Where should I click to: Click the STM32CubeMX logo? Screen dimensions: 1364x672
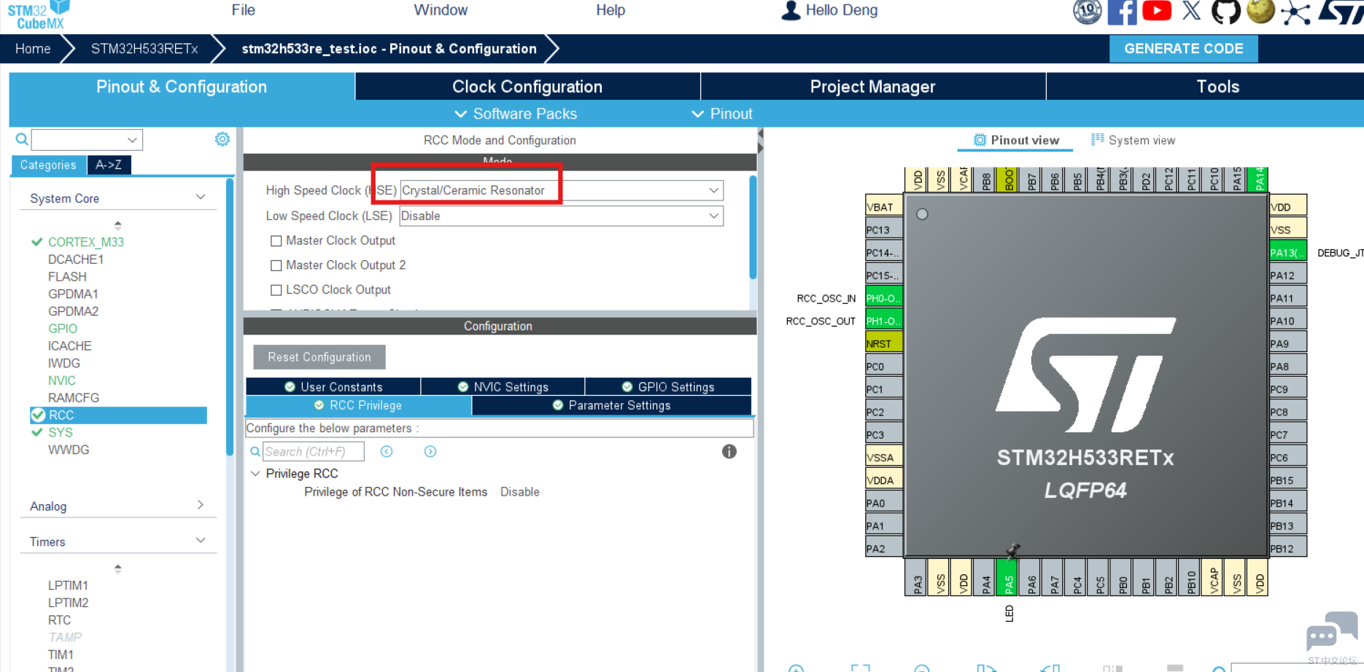pyautogui.click(x=39, y=15)
